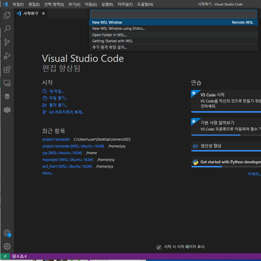
Task: Open the Accounts icon with badge
Action: 7,233
